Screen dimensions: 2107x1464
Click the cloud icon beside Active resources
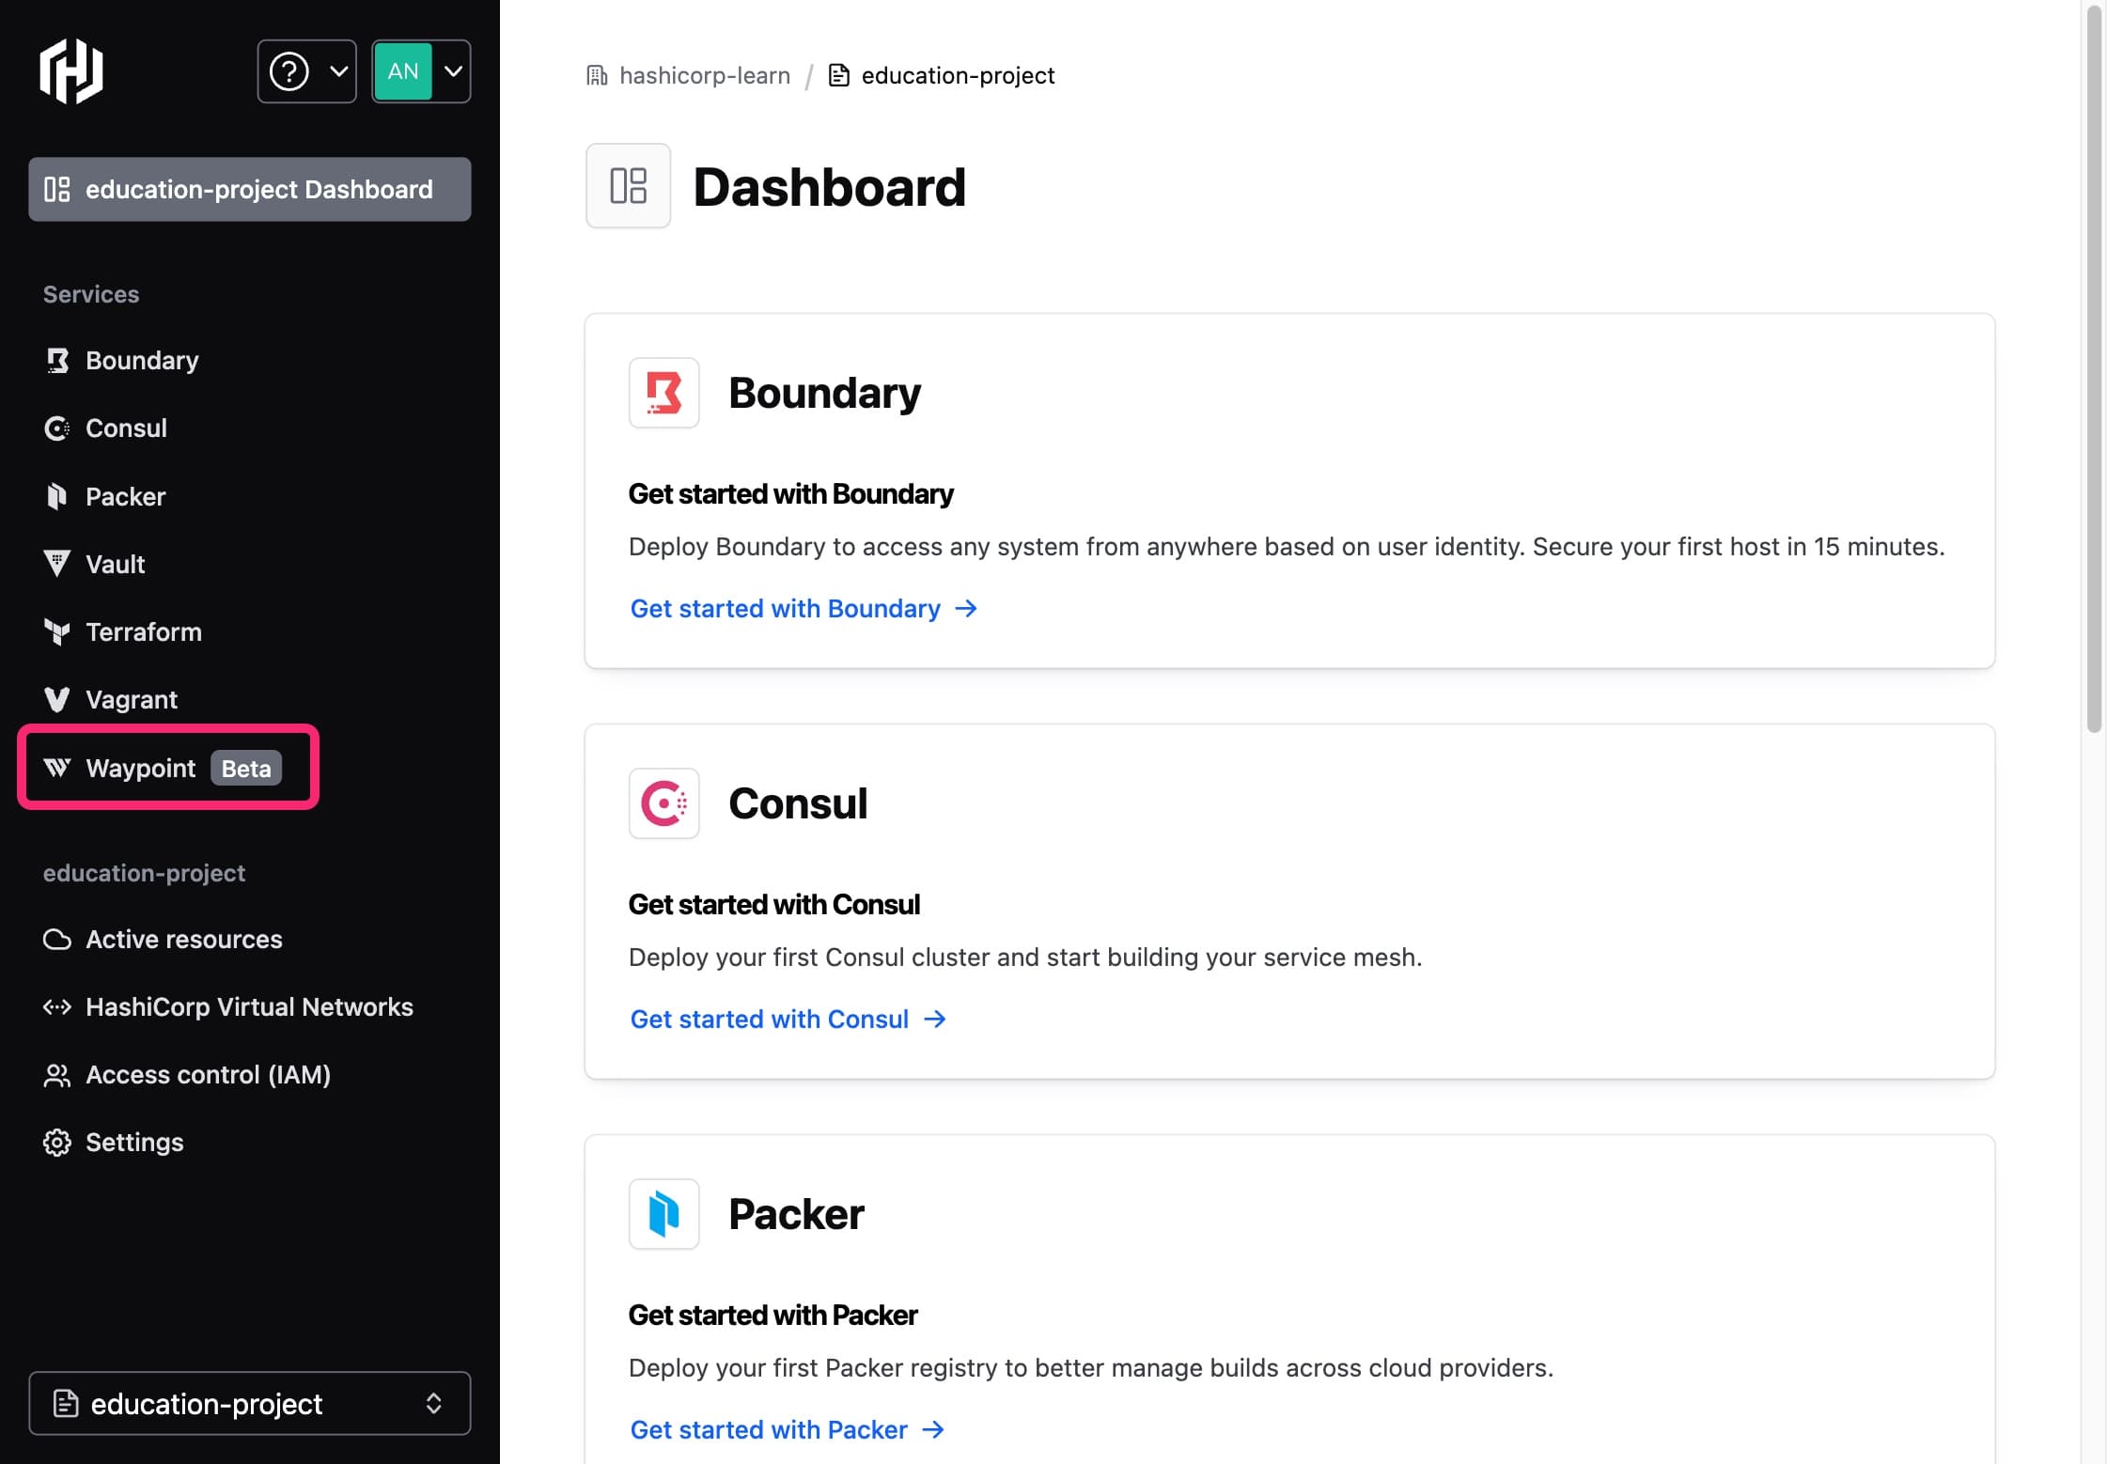click(x=57, y=940)
